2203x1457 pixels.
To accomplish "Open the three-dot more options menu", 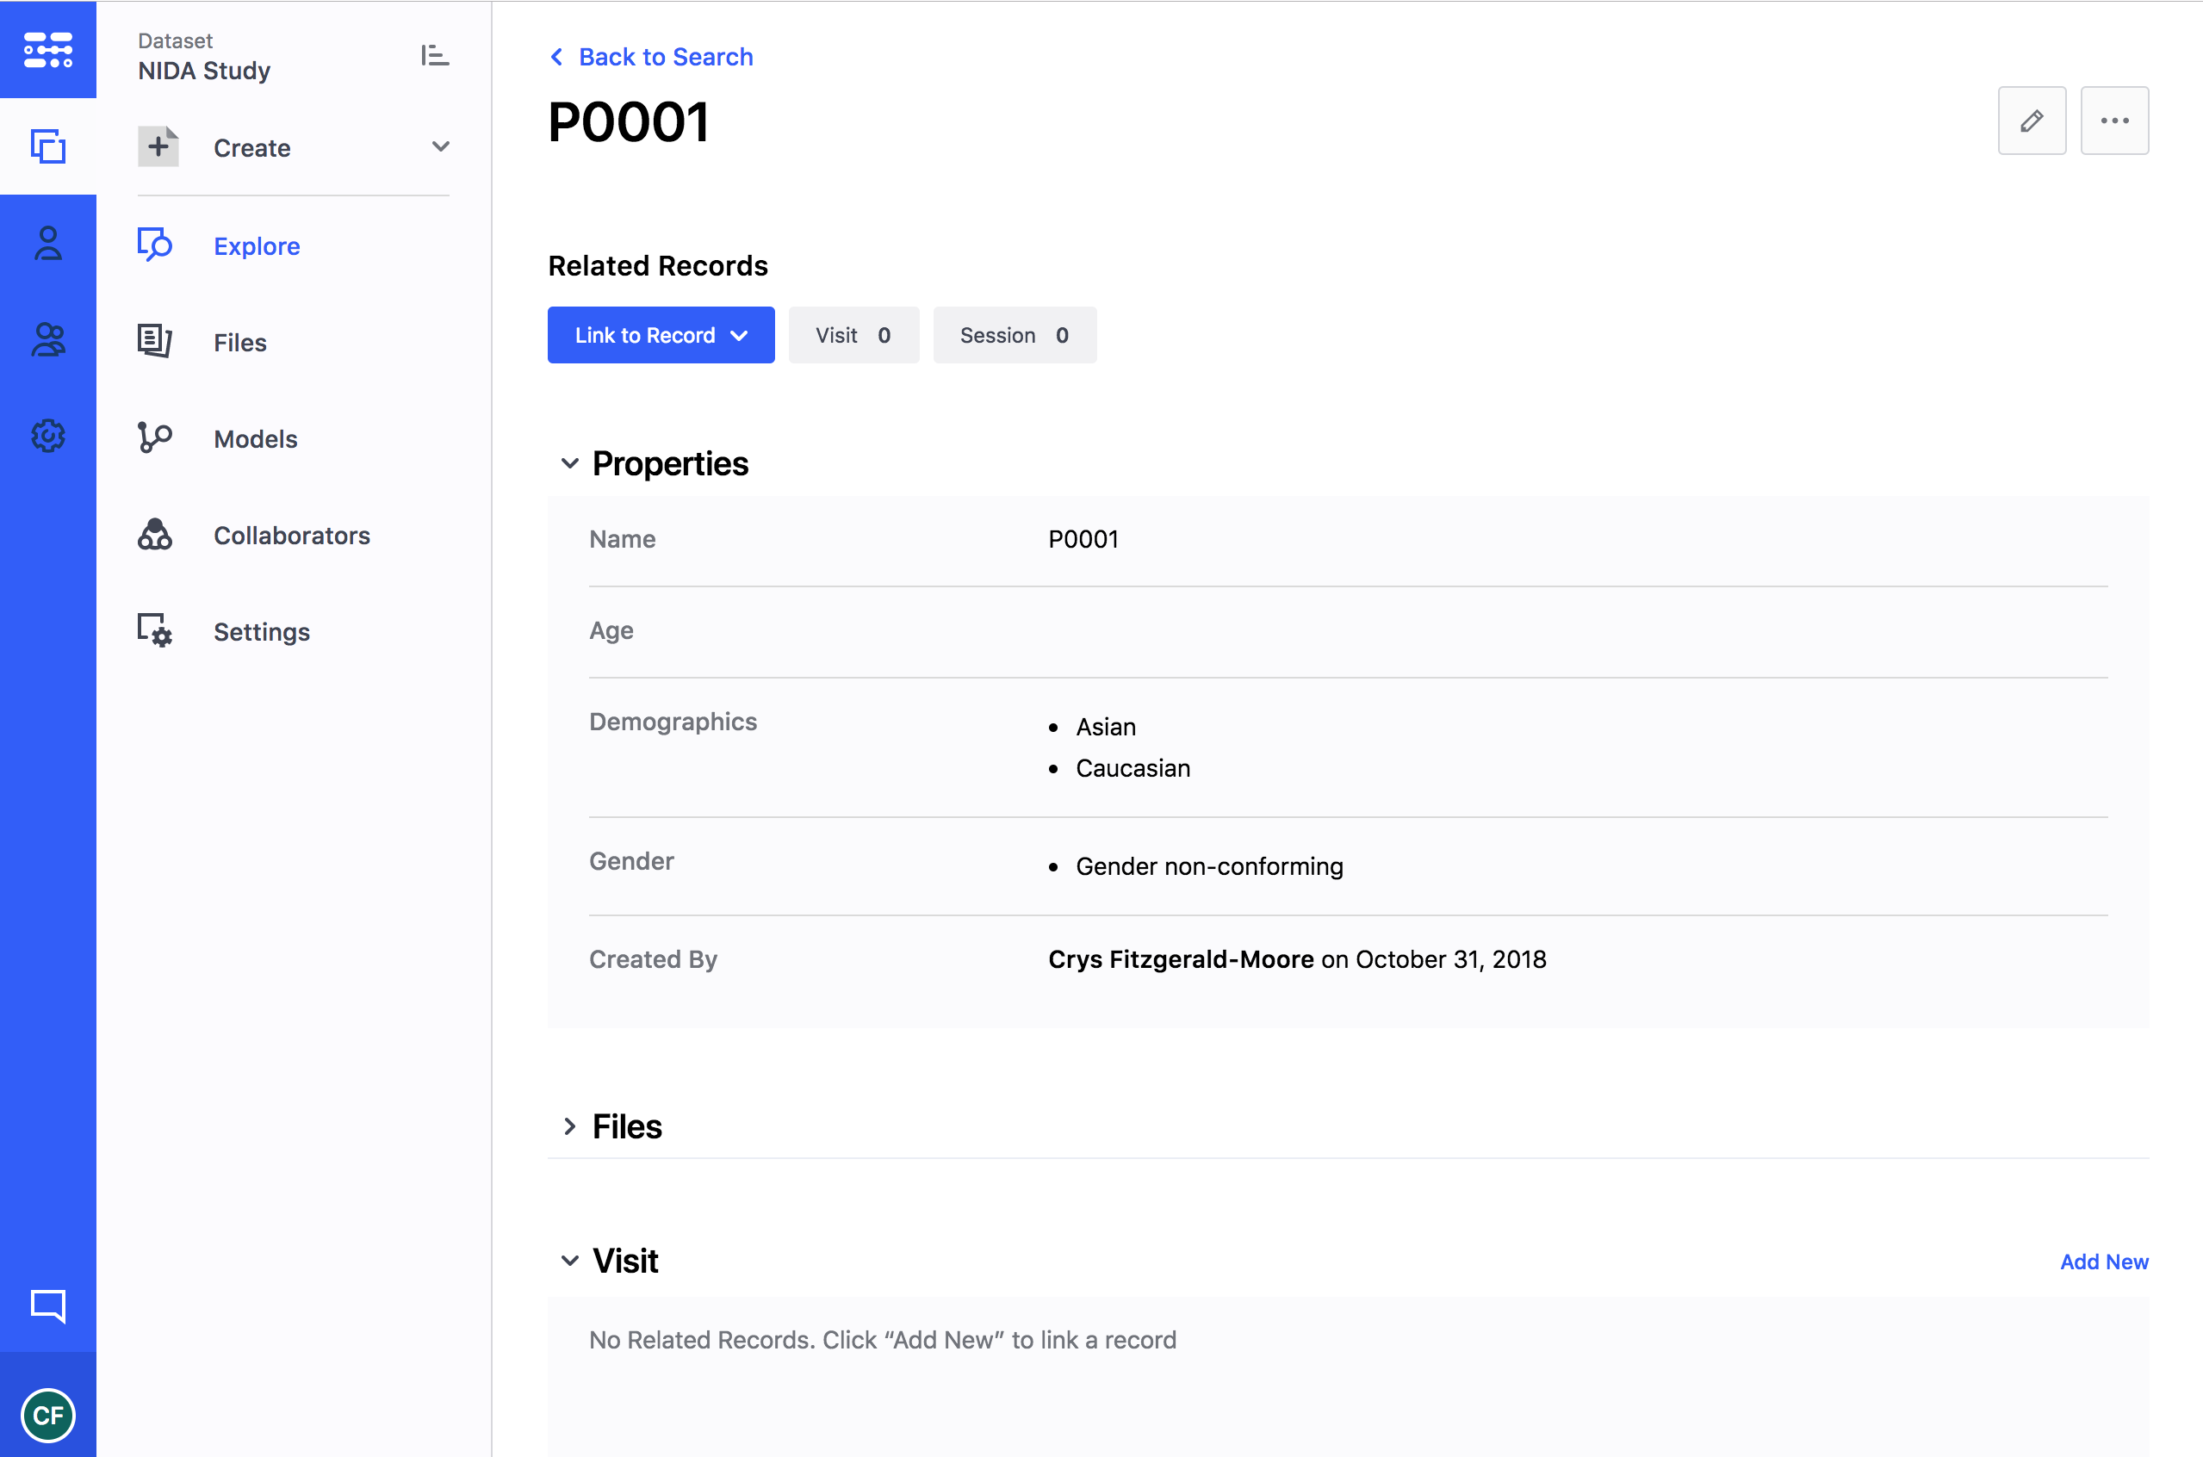I will 2113,121.
